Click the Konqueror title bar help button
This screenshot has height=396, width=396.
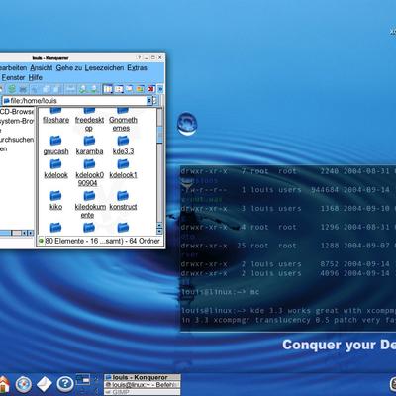tap(140, 57)
